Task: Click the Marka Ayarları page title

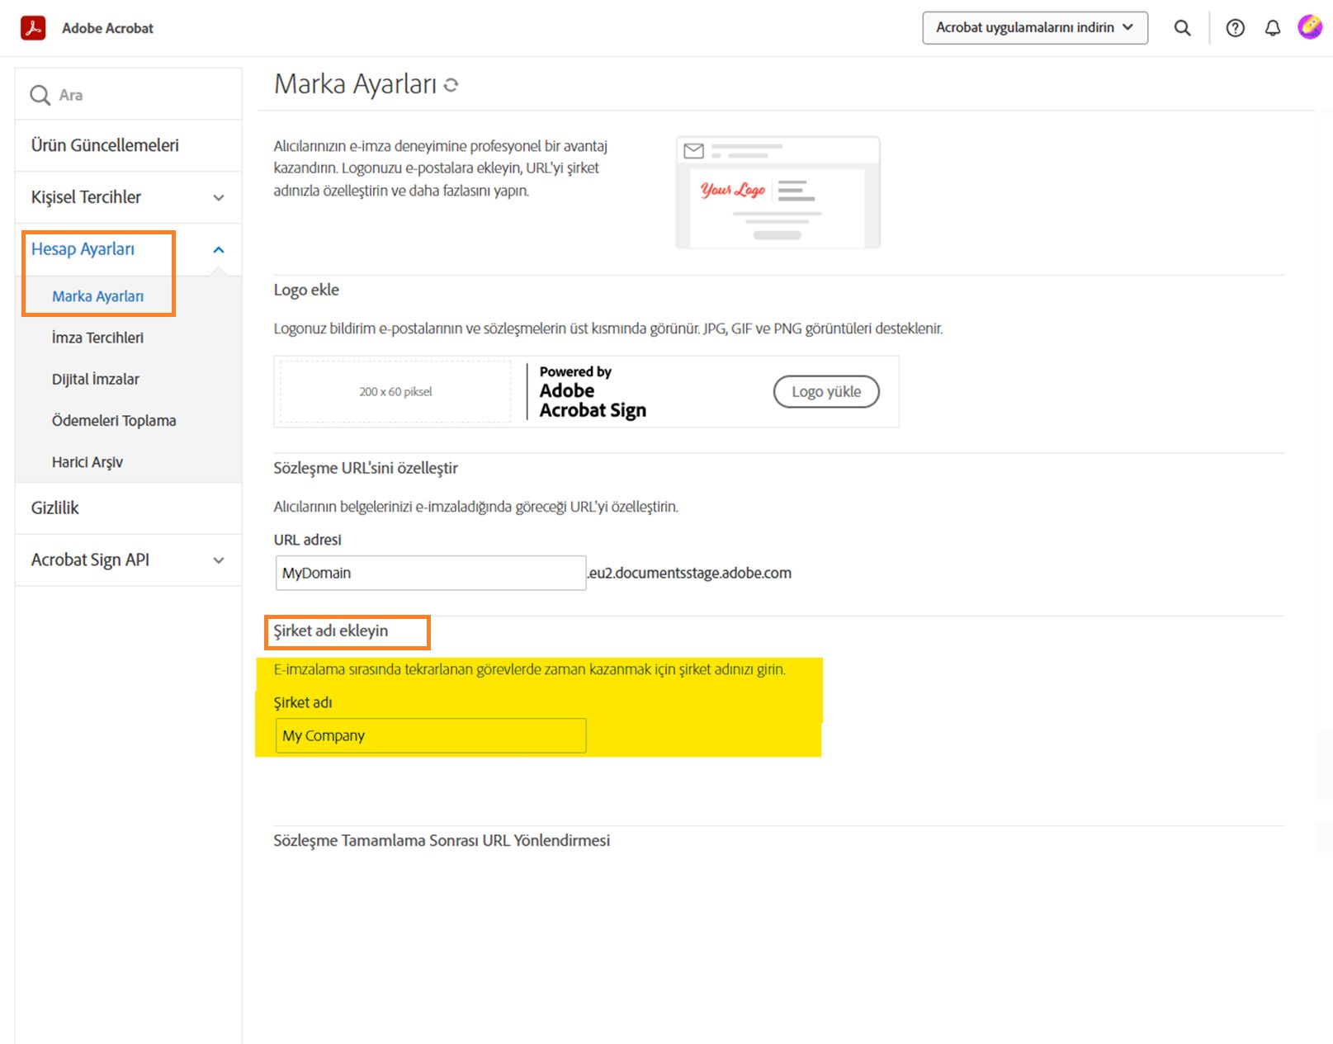Action: point(355,84)
